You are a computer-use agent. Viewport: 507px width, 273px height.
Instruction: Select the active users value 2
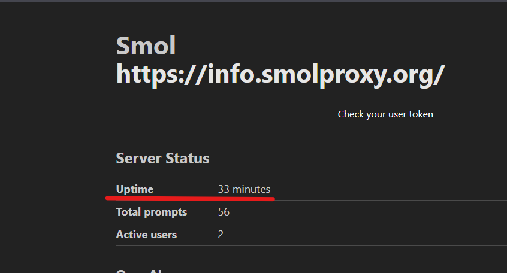pyautogui.click(x=221, y=235)
